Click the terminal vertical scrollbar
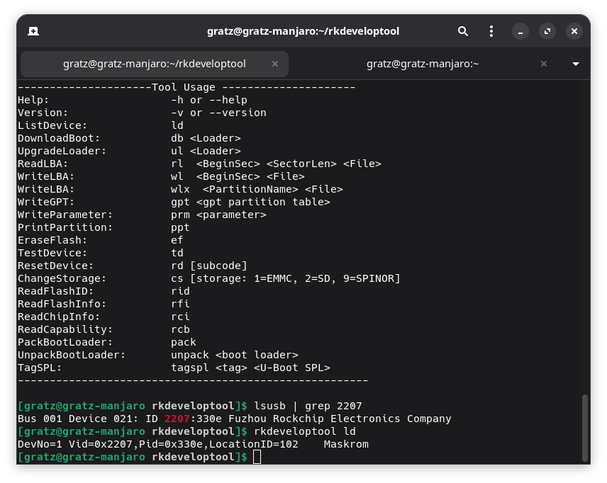 [x=584, y=425]
